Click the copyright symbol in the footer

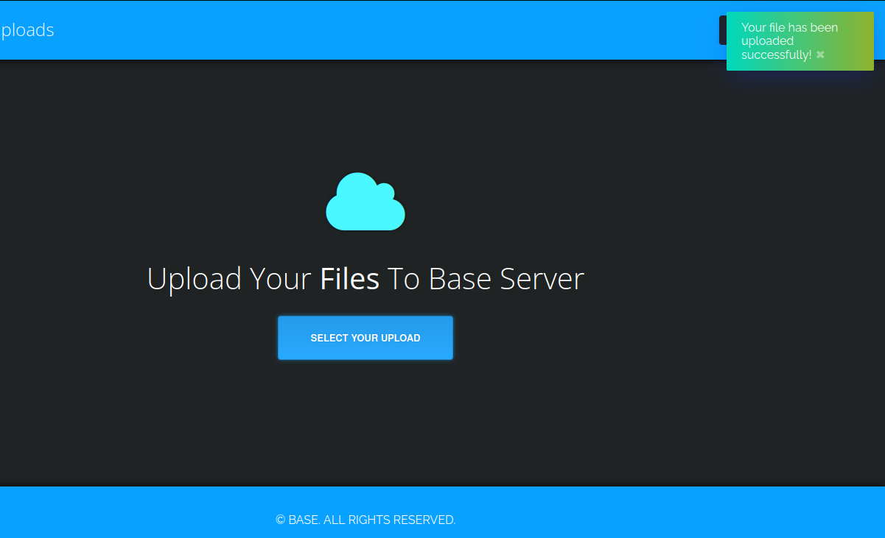[281, 520]
